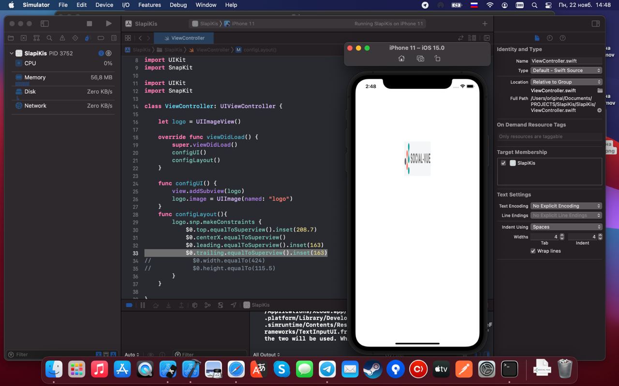619x386 pixels.
Task: Open the Issue navigator warning icon
Action: (x=62, y=38)
